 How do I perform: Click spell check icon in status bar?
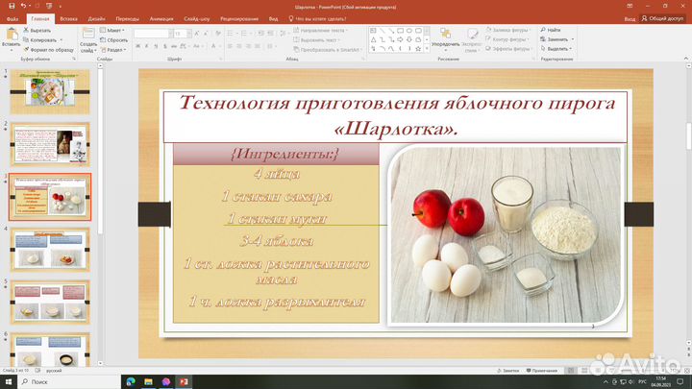click(x=37, y=371)
